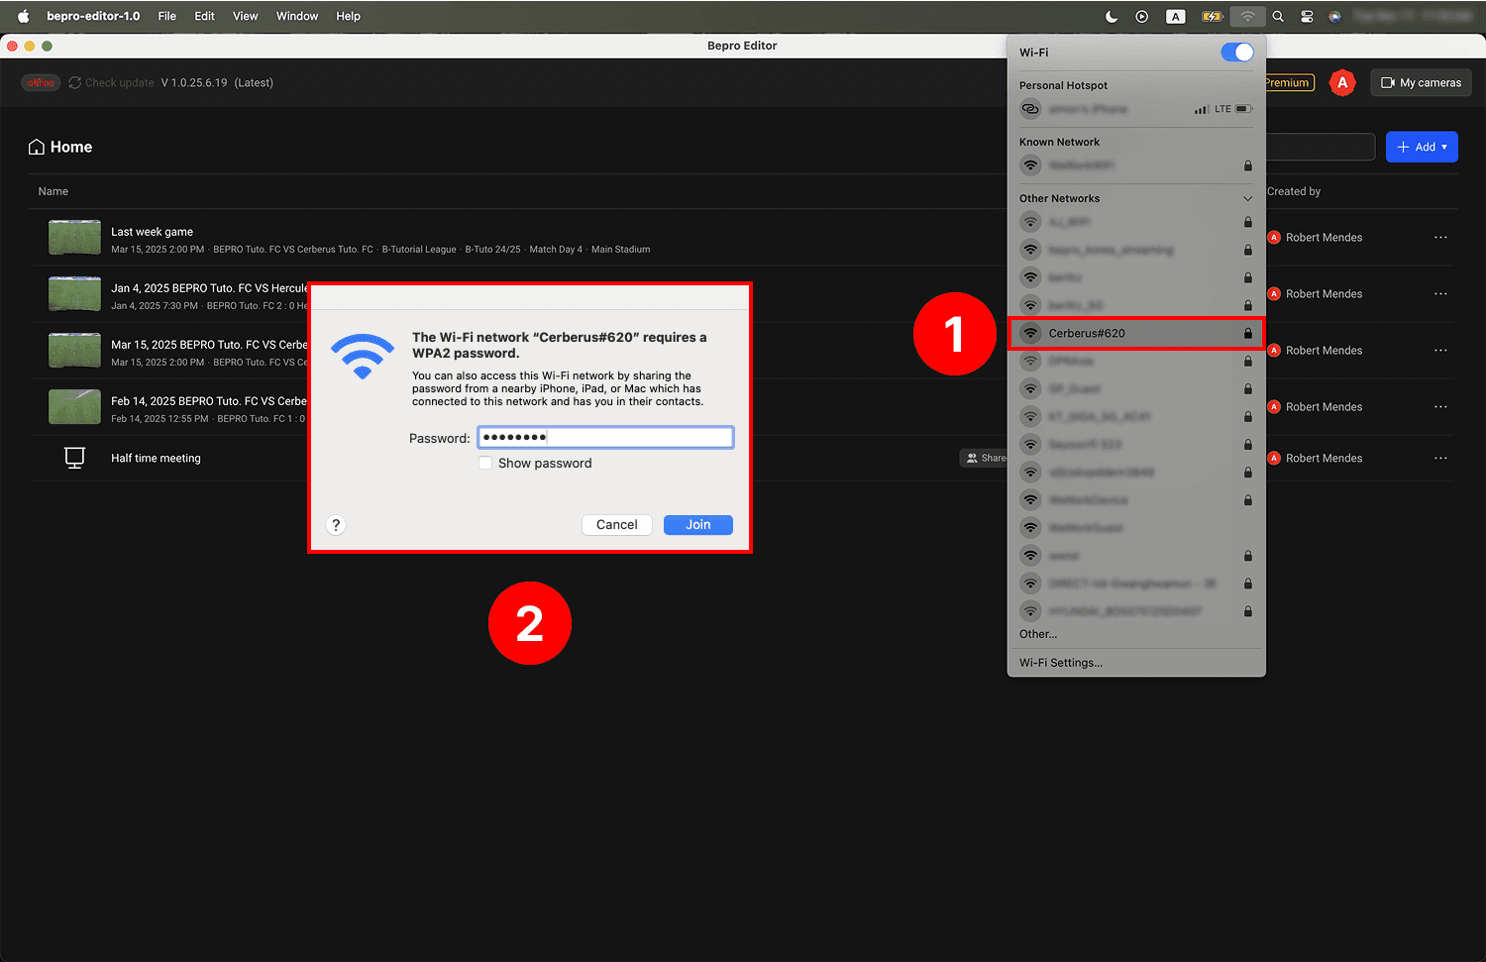Open the user avatar A icon
This screenshot has width=1486, height=962.
pos(1342,82)
